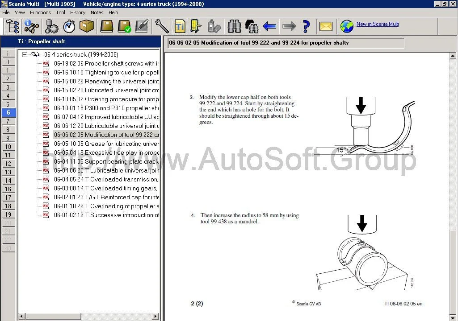
Task: Open the notes pen icon
Action: (x=142, y=26)
